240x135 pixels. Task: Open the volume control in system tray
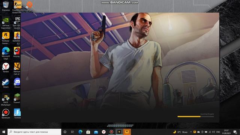[x=213, y=132]
